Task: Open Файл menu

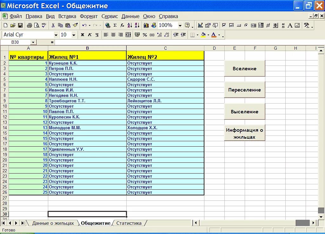Action: (16, 16)
